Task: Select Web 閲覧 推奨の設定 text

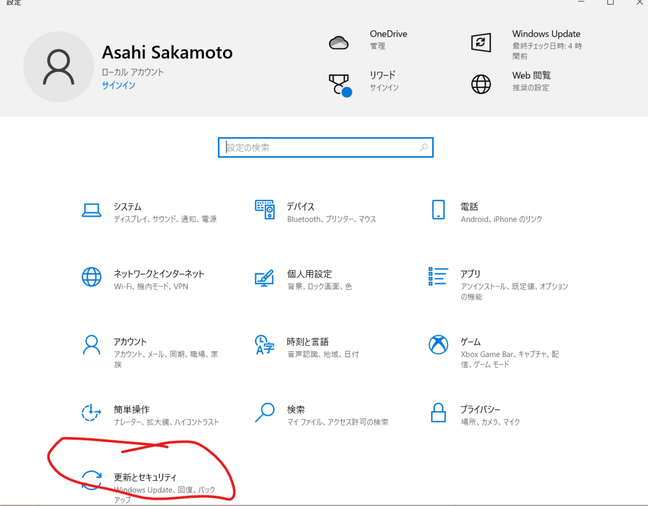Action: coord(531,87)
